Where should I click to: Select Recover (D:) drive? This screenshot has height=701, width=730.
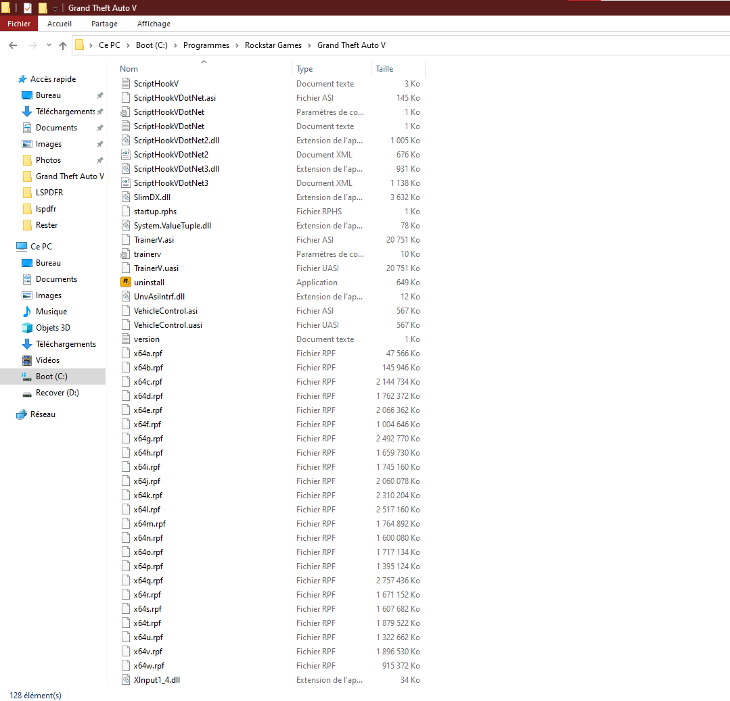(58, 393)
